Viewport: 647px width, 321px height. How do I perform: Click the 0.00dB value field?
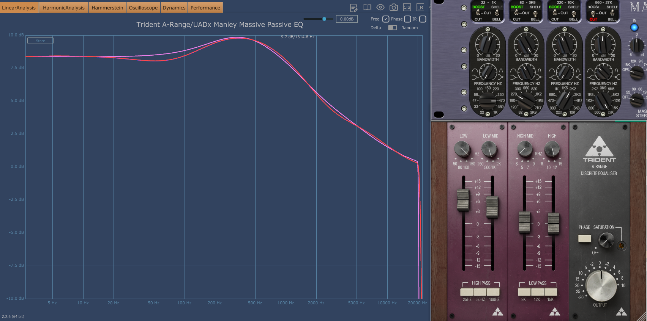coord(347,19)
